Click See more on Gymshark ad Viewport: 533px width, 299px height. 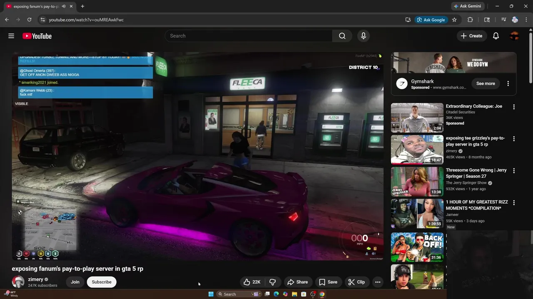[486, 83]
